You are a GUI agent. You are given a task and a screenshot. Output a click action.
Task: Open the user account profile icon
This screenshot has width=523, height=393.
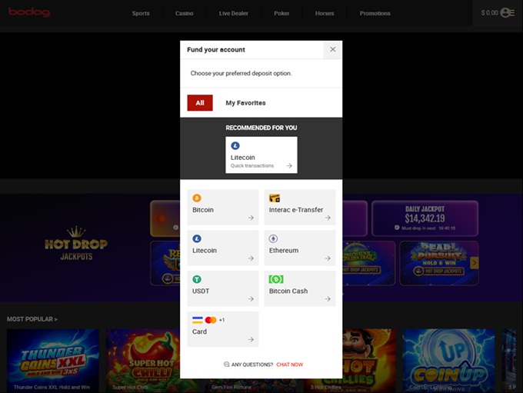(506, 12)
